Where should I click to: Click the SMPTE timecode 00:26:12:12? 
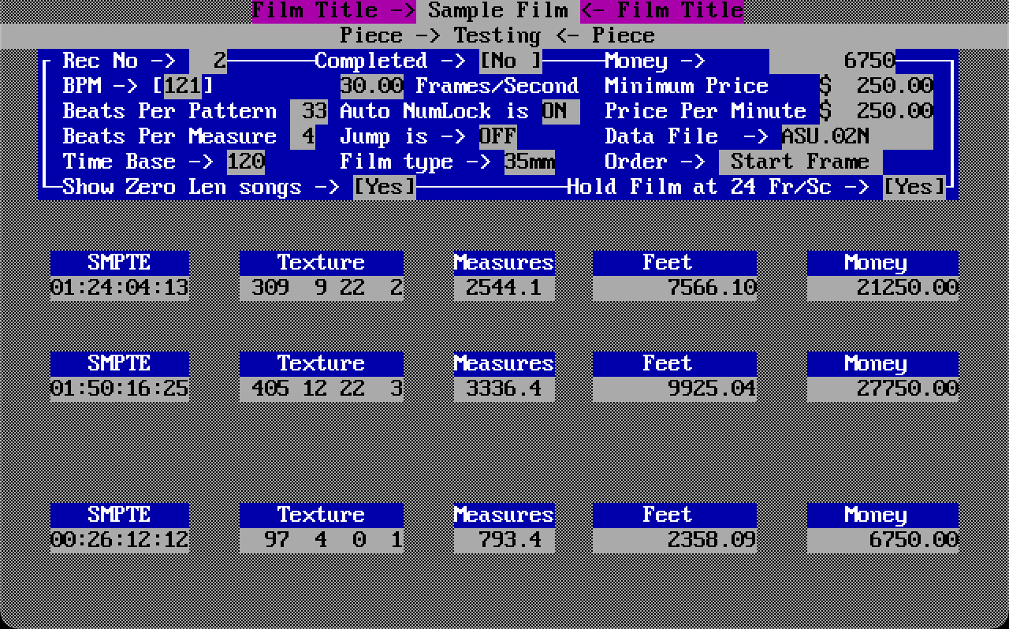click(120, 541)
